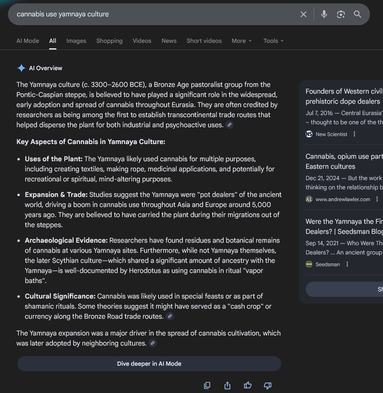383x393 pixels.
Task: Click 'Key Aspects of Cannabis in Yamnaya Culture:' heading
Action: 91,142
